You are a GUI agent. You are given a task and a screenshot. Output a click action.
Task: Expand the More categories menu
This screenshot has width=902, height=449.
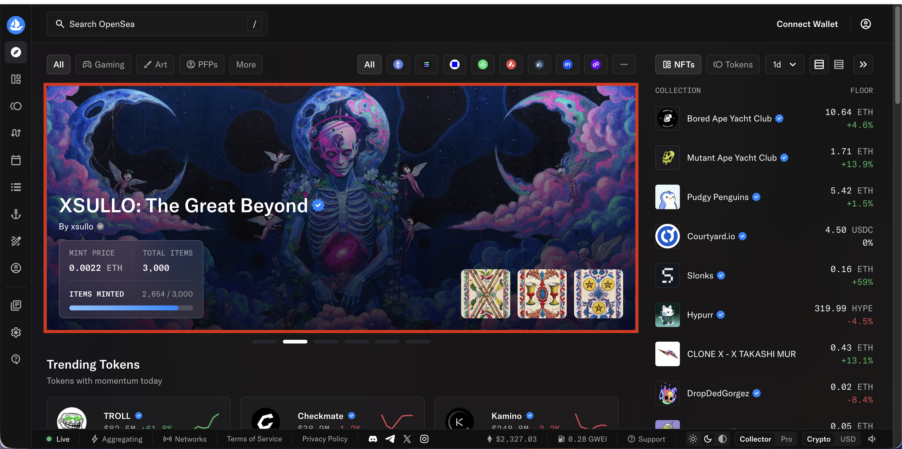coord(246,64)
